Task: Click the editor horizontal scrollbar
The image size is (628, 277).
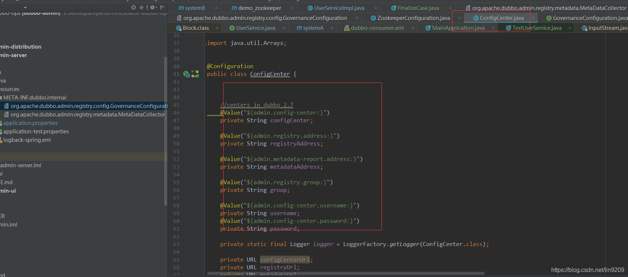Action: 346,274
